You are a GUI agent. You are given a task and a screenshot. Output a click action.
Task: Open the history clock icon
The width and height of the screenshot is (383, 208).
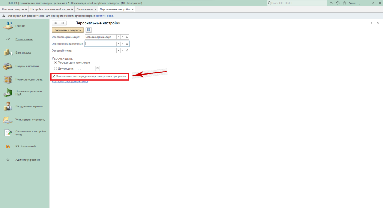(338, 3)
